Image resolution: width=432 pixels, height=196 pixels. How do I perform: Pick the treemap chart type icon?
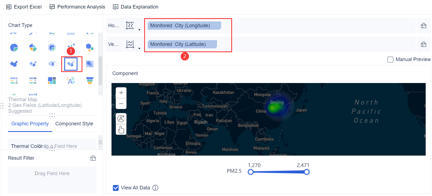pos(52,80)
